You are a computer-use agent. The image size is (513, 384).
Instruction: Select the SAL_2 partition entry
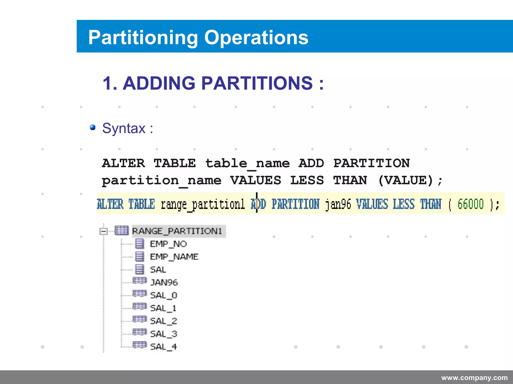click(164, 321)
